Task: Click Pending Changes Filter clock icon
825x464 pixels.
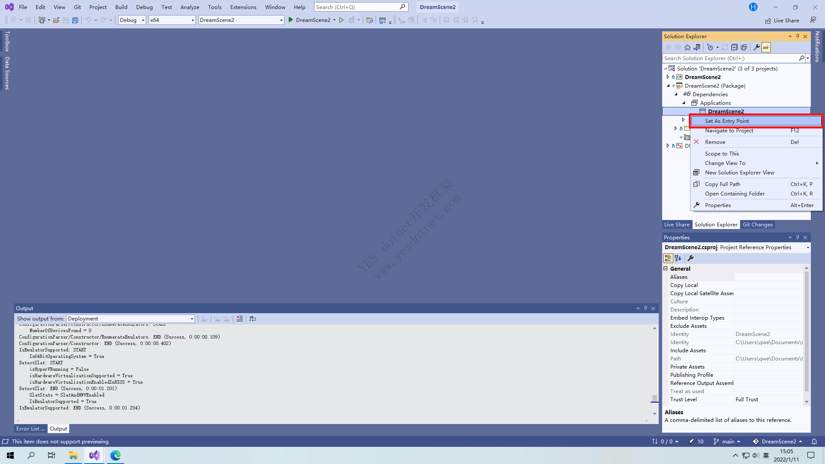Action: tap(710, 48)
